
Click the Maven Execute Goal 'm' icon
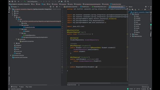(x=145, y=9)
